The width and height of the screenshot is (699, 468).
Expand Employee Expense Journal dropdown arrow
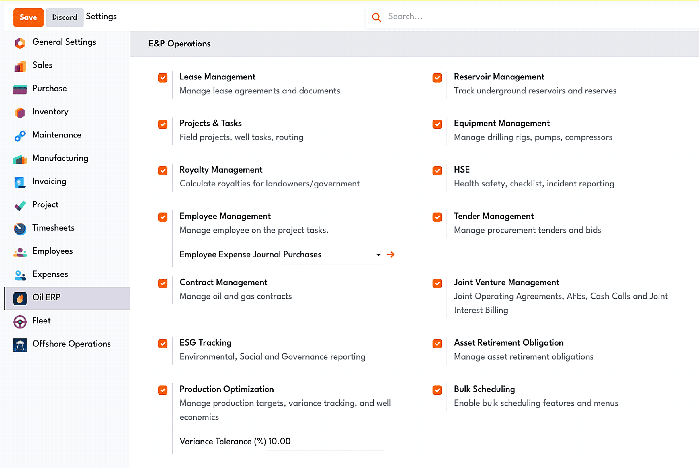point(378,255)
